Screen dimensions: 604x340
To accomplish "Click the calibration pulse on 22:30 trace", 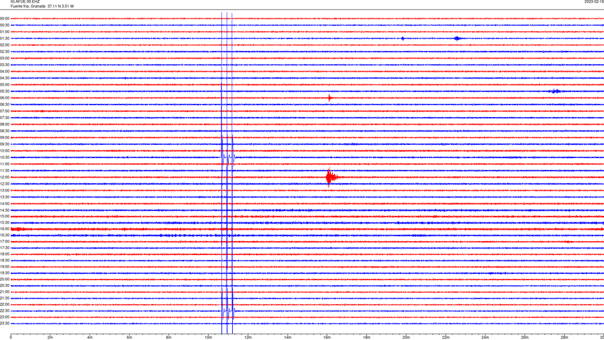I will [x=228, y=311].
